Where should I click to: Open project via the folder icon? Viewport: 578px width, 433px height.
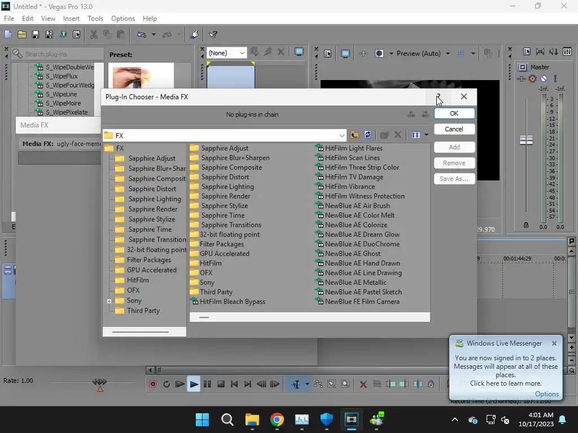tap(22, 34)
